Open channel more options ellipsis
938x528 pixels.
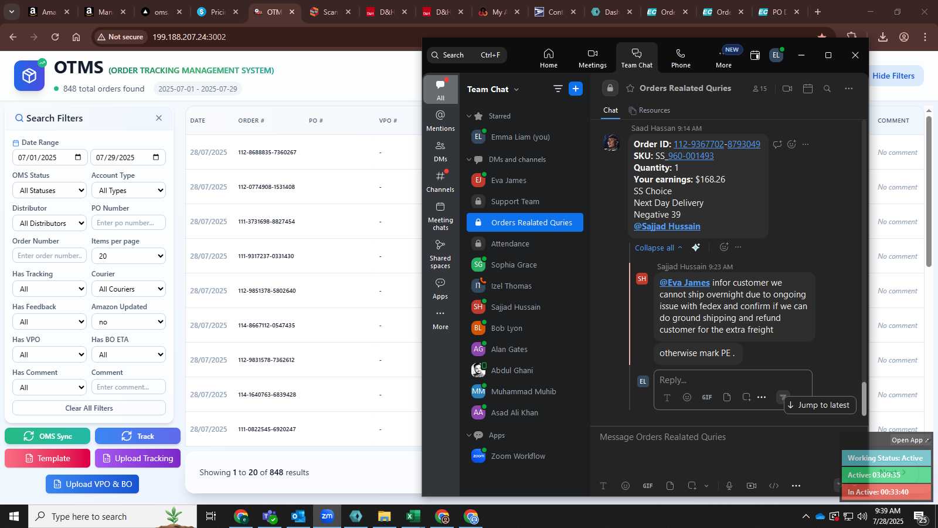point(849,89)
